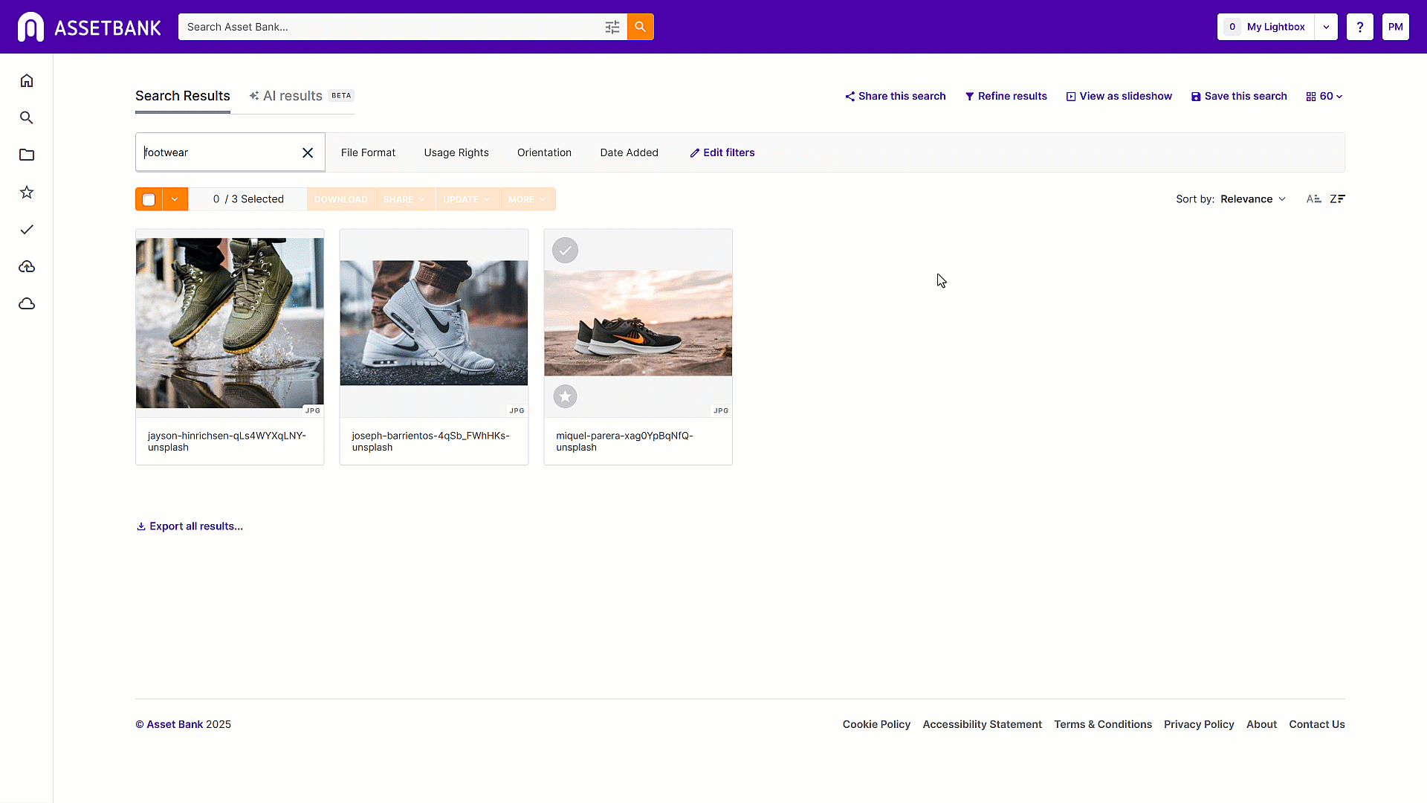Open the Date Added filter
Image resolution: width=1427 pixels, height=803 pixels.
point(629,152)
